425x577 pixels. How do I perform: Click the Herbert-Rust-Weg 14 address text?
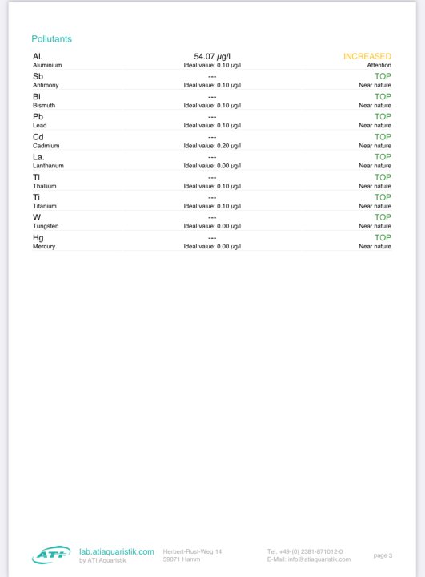coord(192,551)
